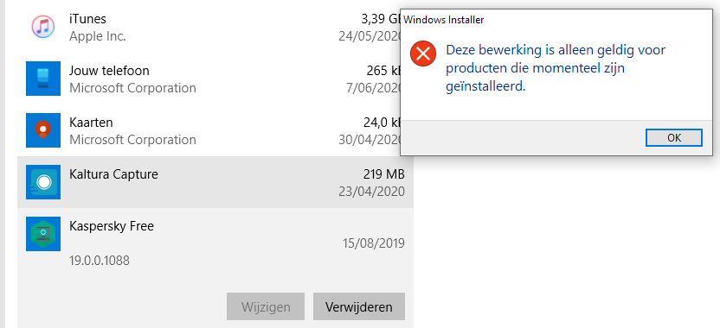This screenshot has height=328, width=720.
Task: Click the Jouw telefoon app icon
Action: click(x=43, y=79)
